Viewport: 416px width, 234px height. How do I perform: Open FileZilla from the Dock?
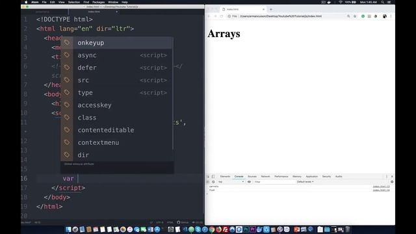pos(226,229)
